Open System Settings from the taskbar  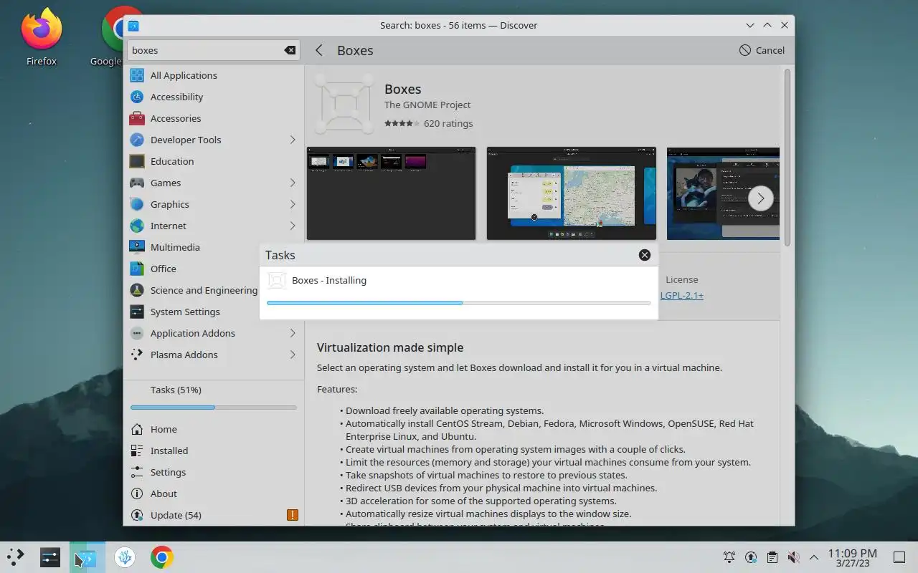(x=50, y=557)
